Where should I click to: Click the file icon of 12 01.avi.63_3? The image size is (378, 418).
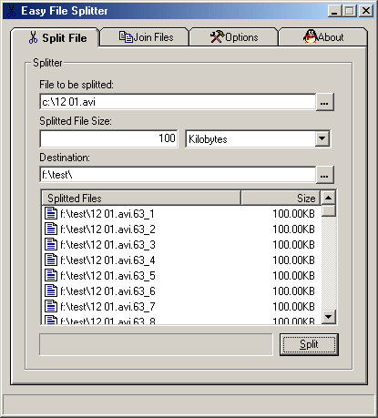click(x=51, y=244)
